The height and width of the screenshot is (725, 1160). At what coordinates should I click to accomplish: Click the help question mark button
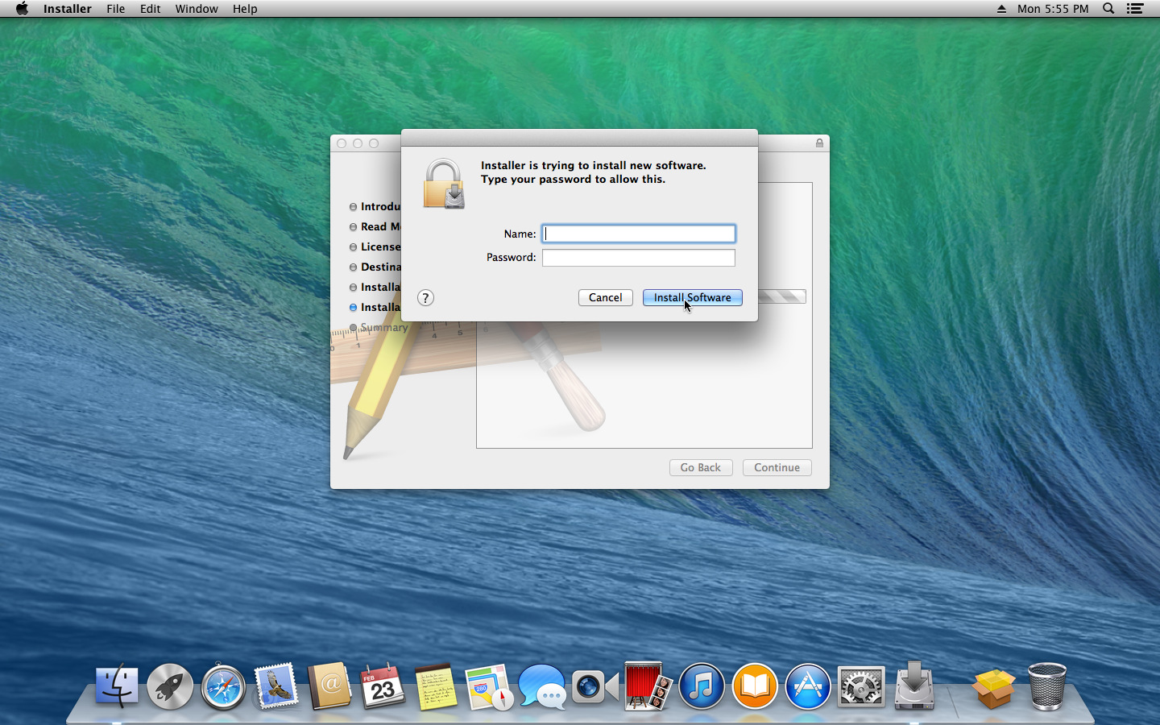425,298
